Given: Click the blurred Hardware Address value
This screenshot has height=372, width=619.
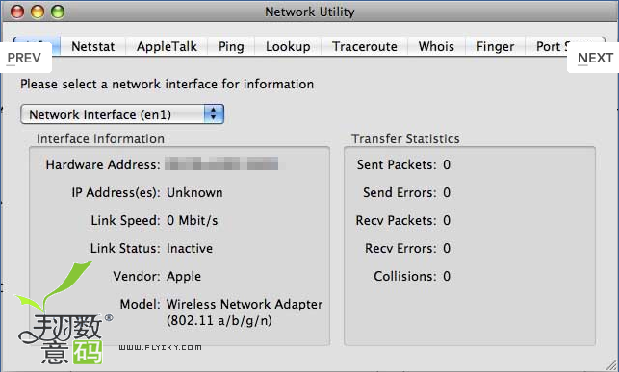Looking at the screenshot, I should pyautogui.click(x=221, y=163).
